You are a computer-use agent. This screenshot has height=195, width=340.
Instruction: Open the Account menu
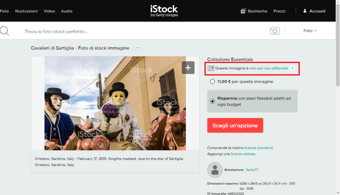point(314,11)
